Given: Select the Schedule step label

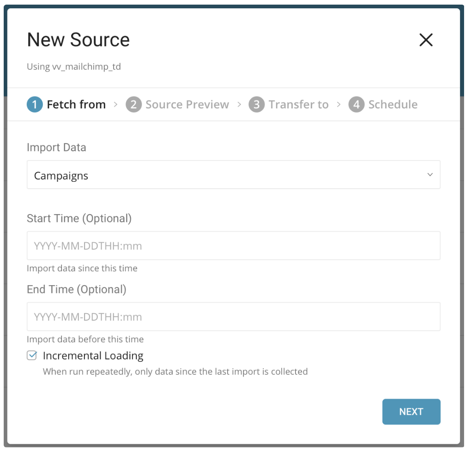Looking at the screenshot, I should (x=392, y=105).
